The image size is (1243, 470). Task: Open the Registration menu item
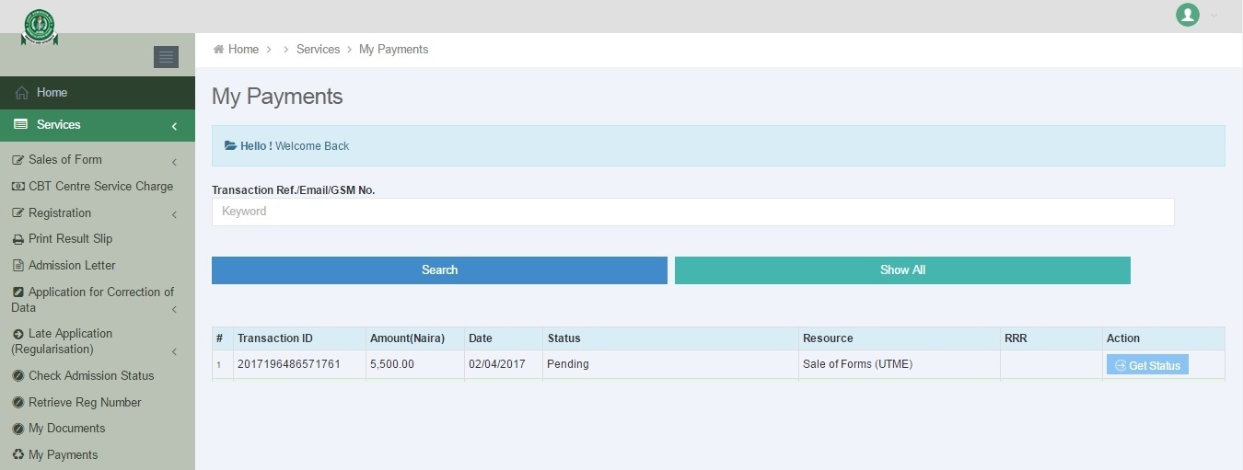(x=60, y=212)
